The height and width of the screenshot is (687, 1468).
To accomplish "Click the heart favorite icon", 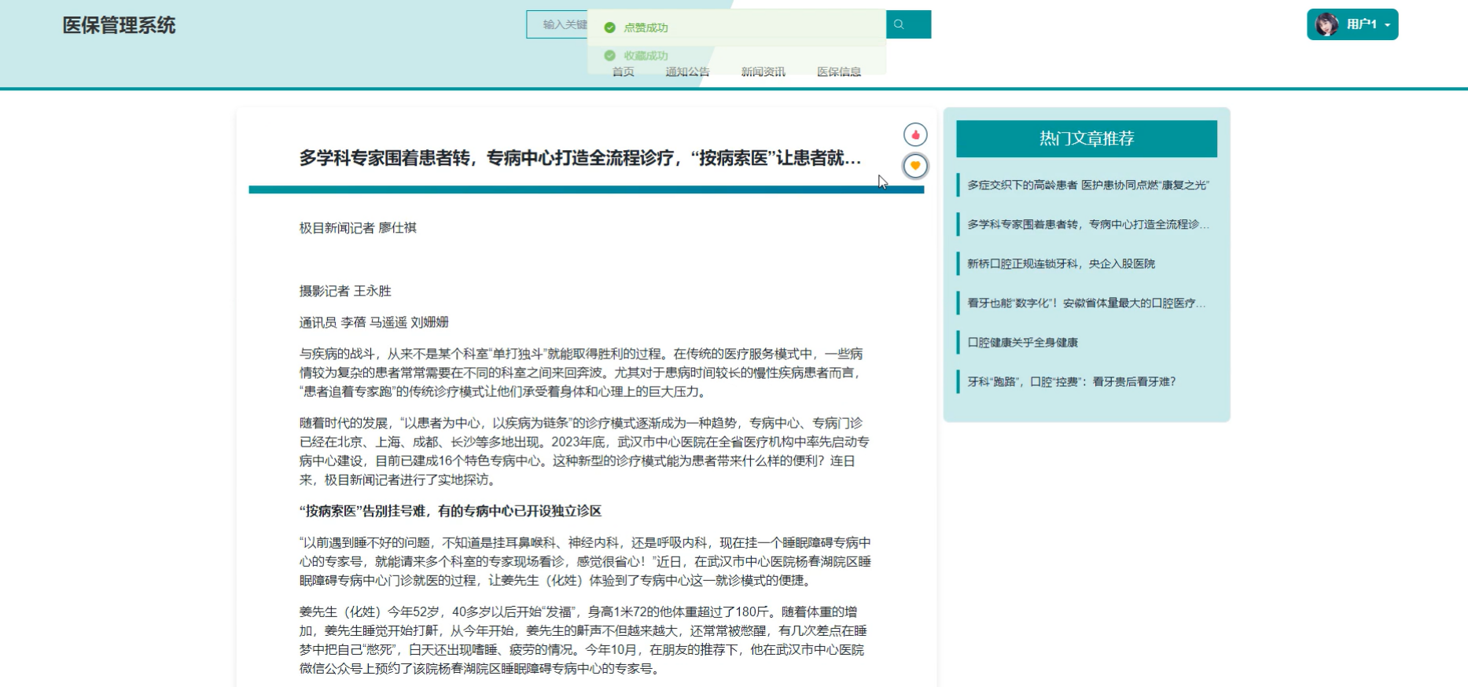I will coord(915,166).
